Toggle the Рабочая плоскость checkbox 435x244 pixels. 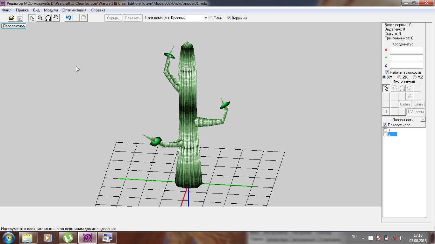pyautogui.click(x=387, y=72)
